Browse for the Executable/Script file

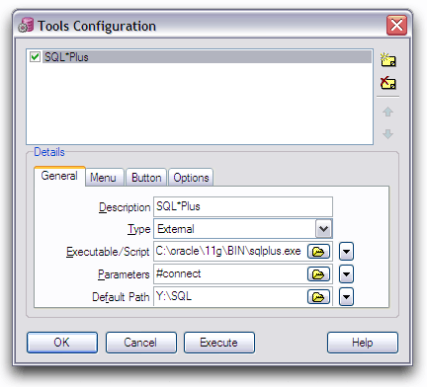pos(318,252)
